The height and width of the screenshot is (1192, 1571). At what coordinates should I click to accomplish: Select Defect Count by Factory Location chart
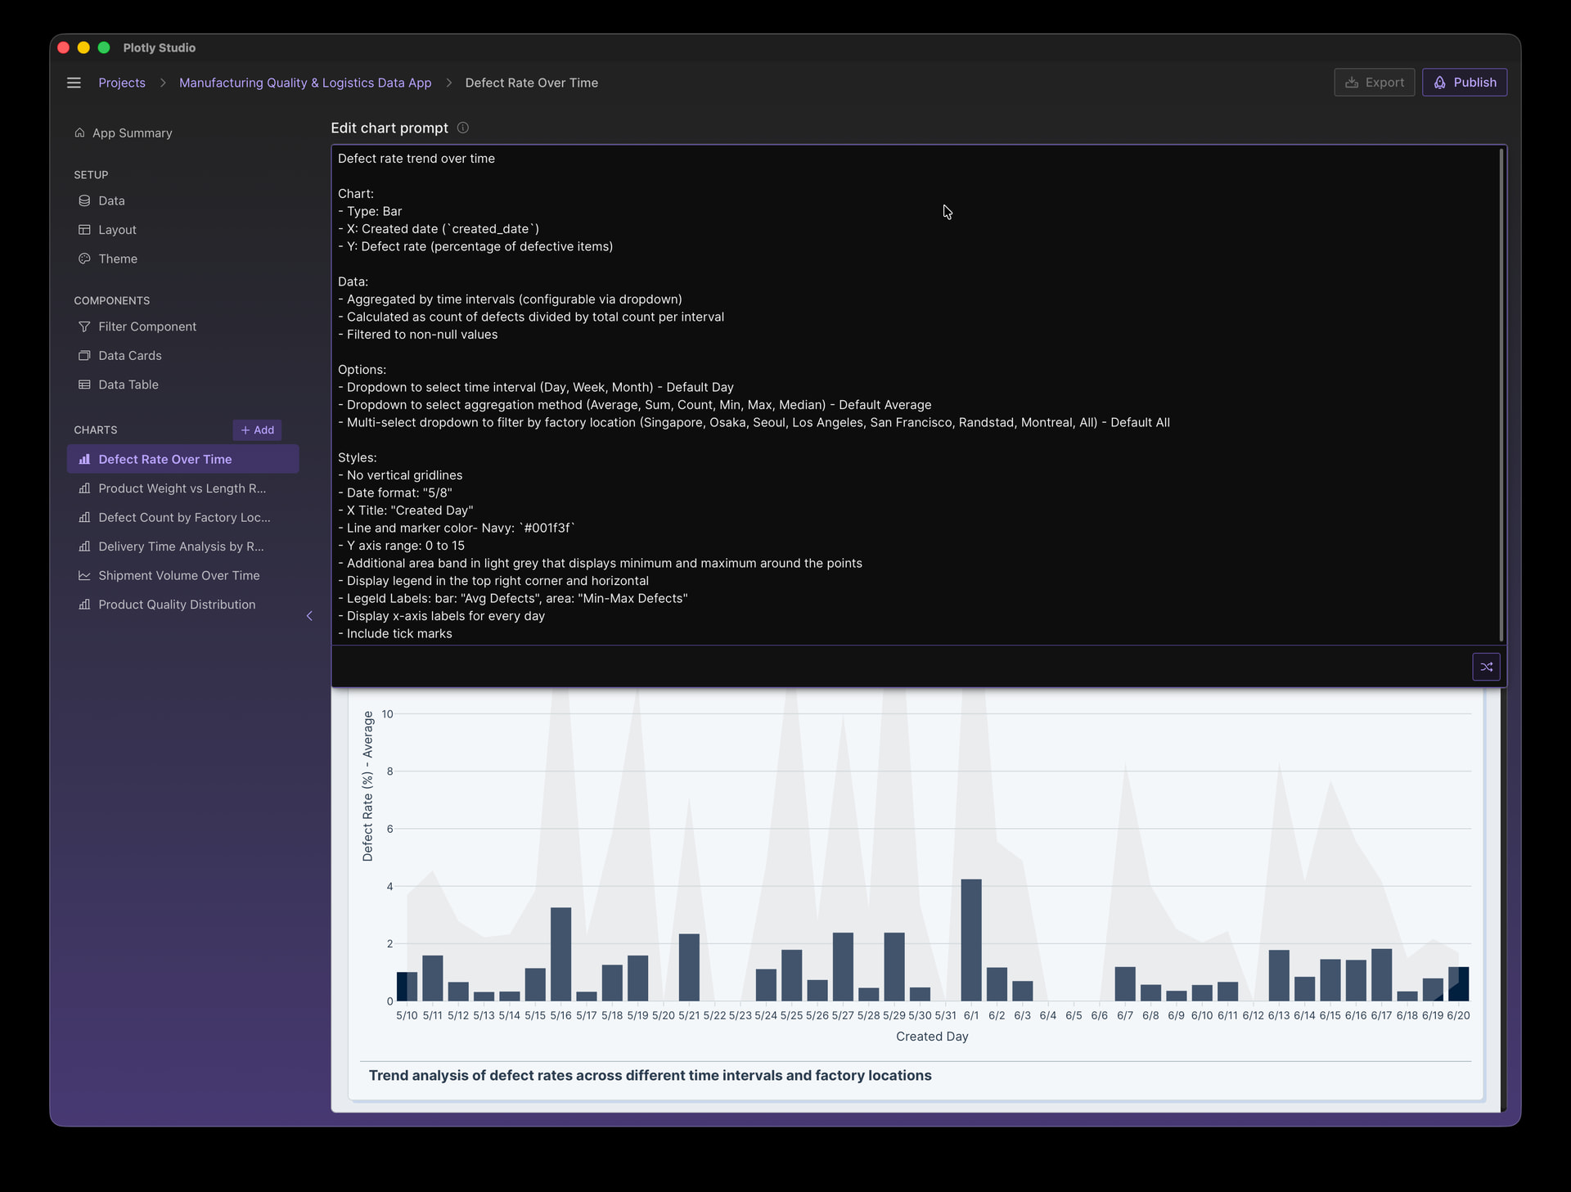click(x=184, y=517)
